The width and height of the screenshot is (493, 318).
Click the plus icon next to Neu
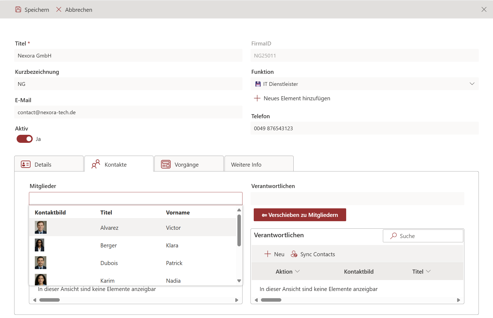tap(267, 254)
